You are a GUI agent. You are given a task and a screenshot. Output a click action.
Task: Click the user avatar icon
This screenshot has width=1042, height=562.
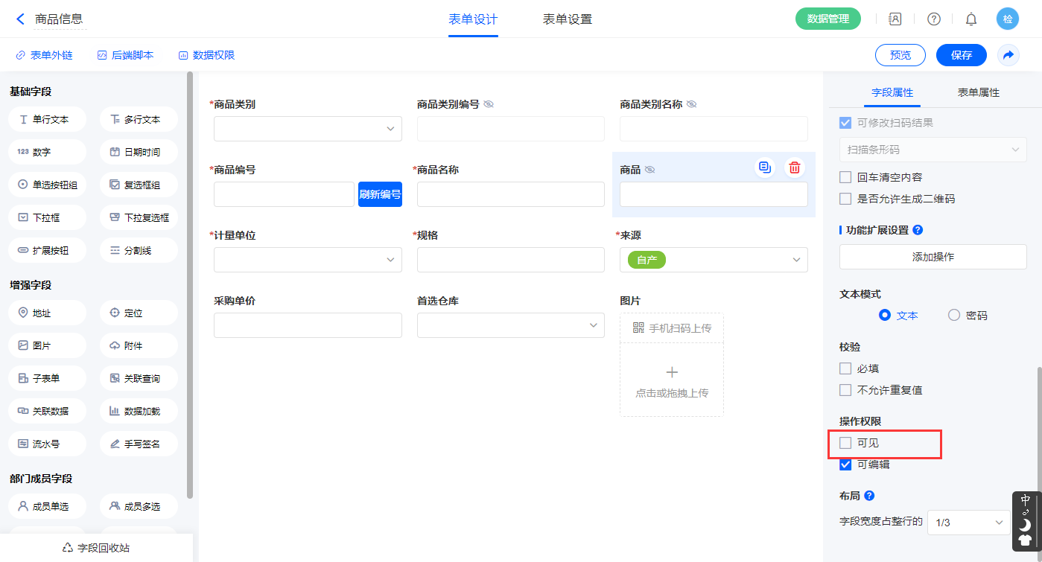coord(1007,19)
